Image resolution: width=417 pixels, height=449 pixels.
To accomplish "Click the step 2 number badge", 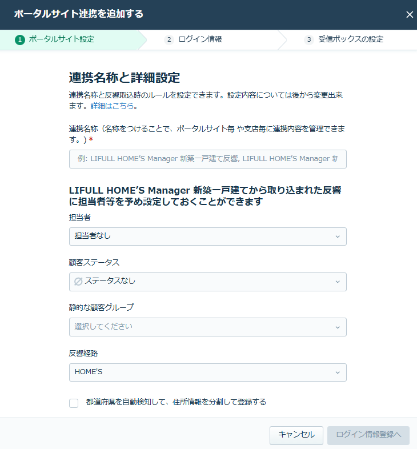I will [169, 39].
